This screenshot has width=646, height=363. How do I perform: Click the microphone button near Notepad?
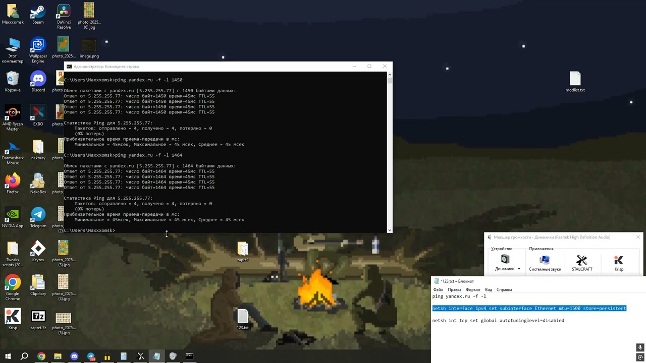(640, 347)
